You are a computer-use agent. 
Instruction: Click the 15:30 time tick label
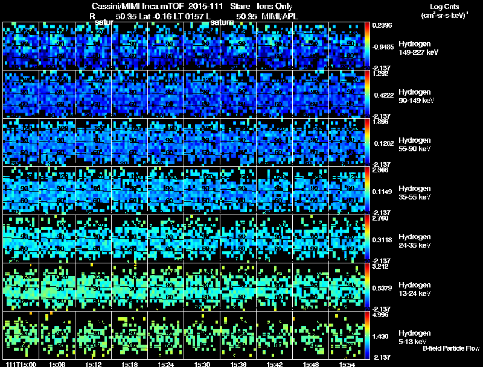tap(202, 365)
